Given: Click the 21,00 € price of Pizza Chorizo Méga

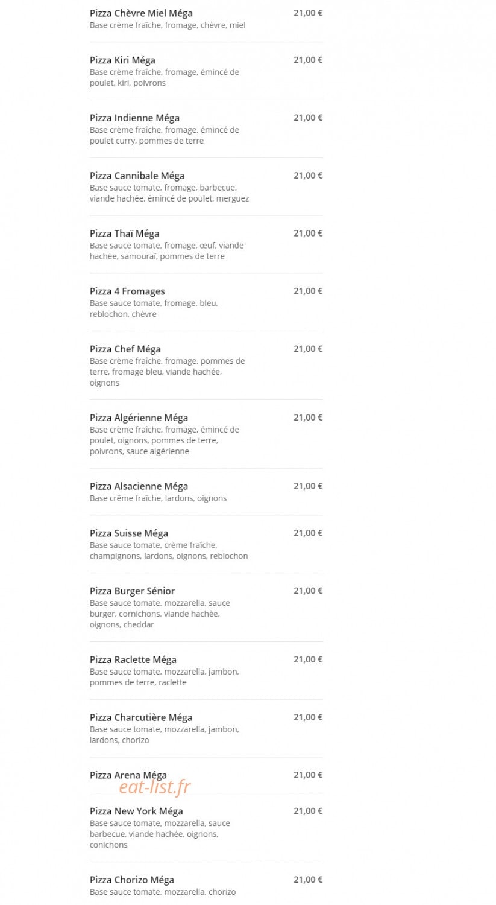Looking at the screenshot, I should tap(308, 880).
